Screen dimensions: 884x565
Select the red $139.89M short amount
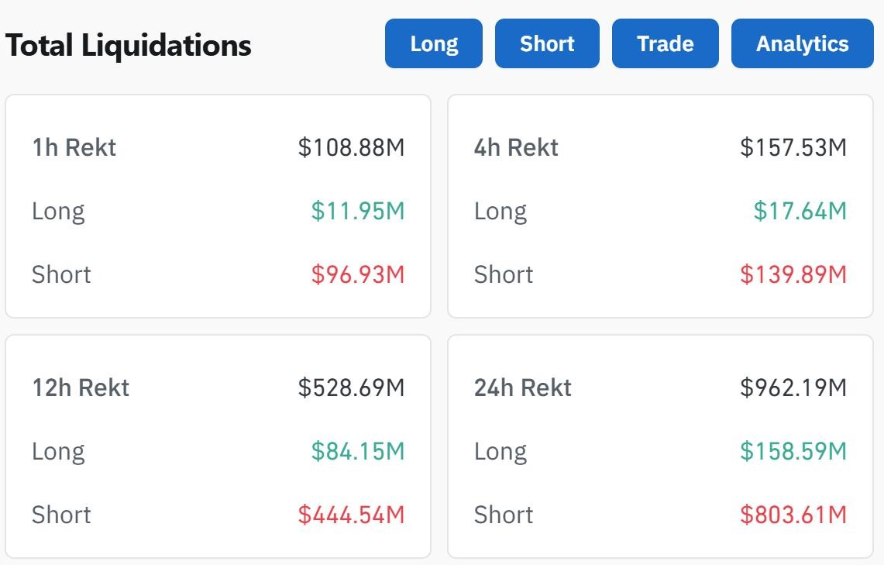click(x=793, y=274)
